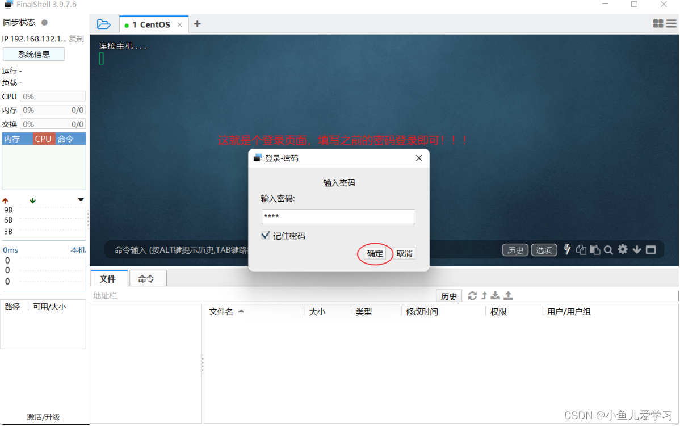Open 系统信息 system info
680x426 pixels.
[34, 54]
